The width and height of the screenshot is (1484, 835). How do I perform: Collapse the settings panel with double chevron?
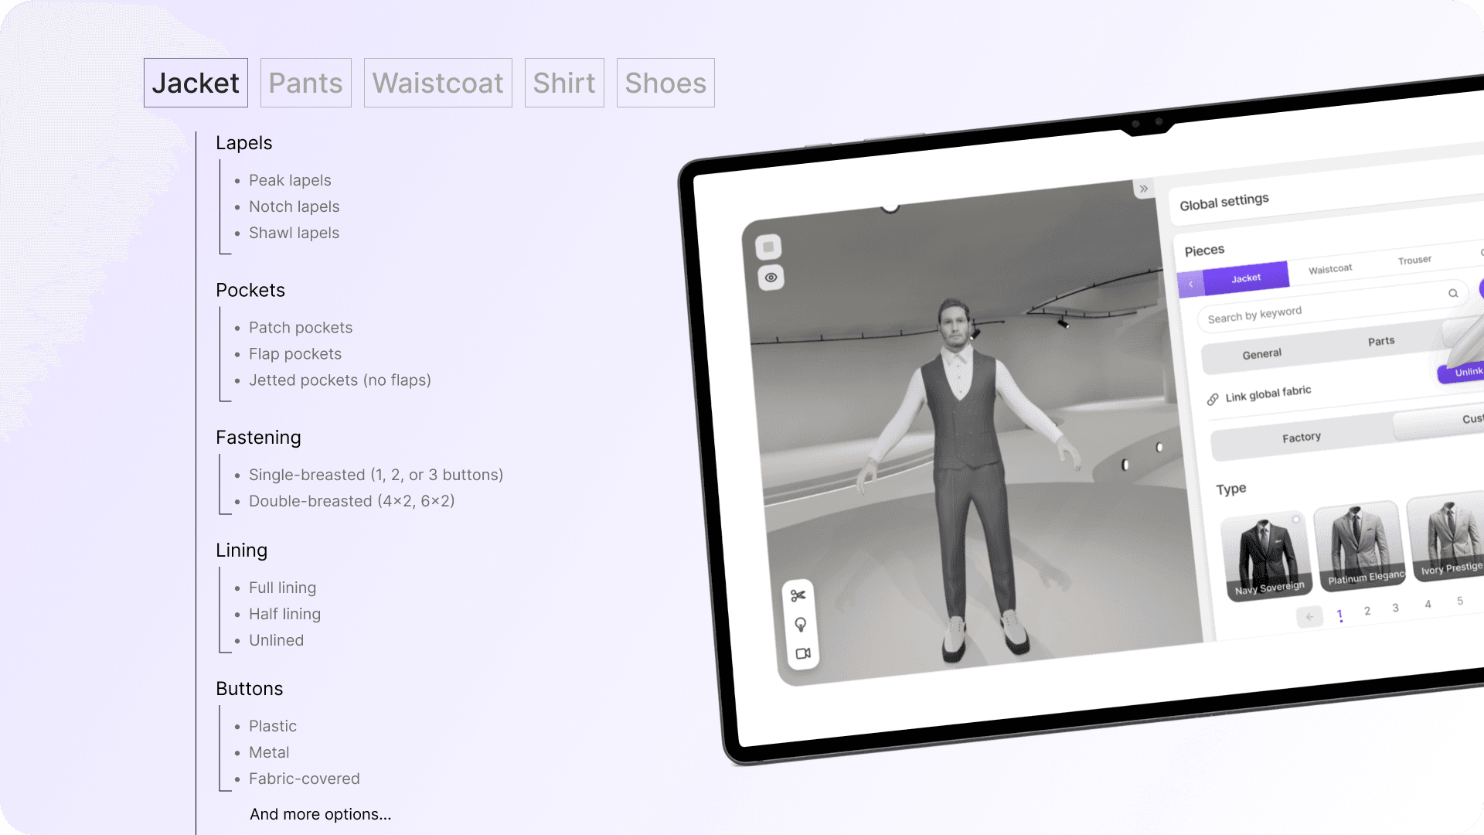[1144, 189]
